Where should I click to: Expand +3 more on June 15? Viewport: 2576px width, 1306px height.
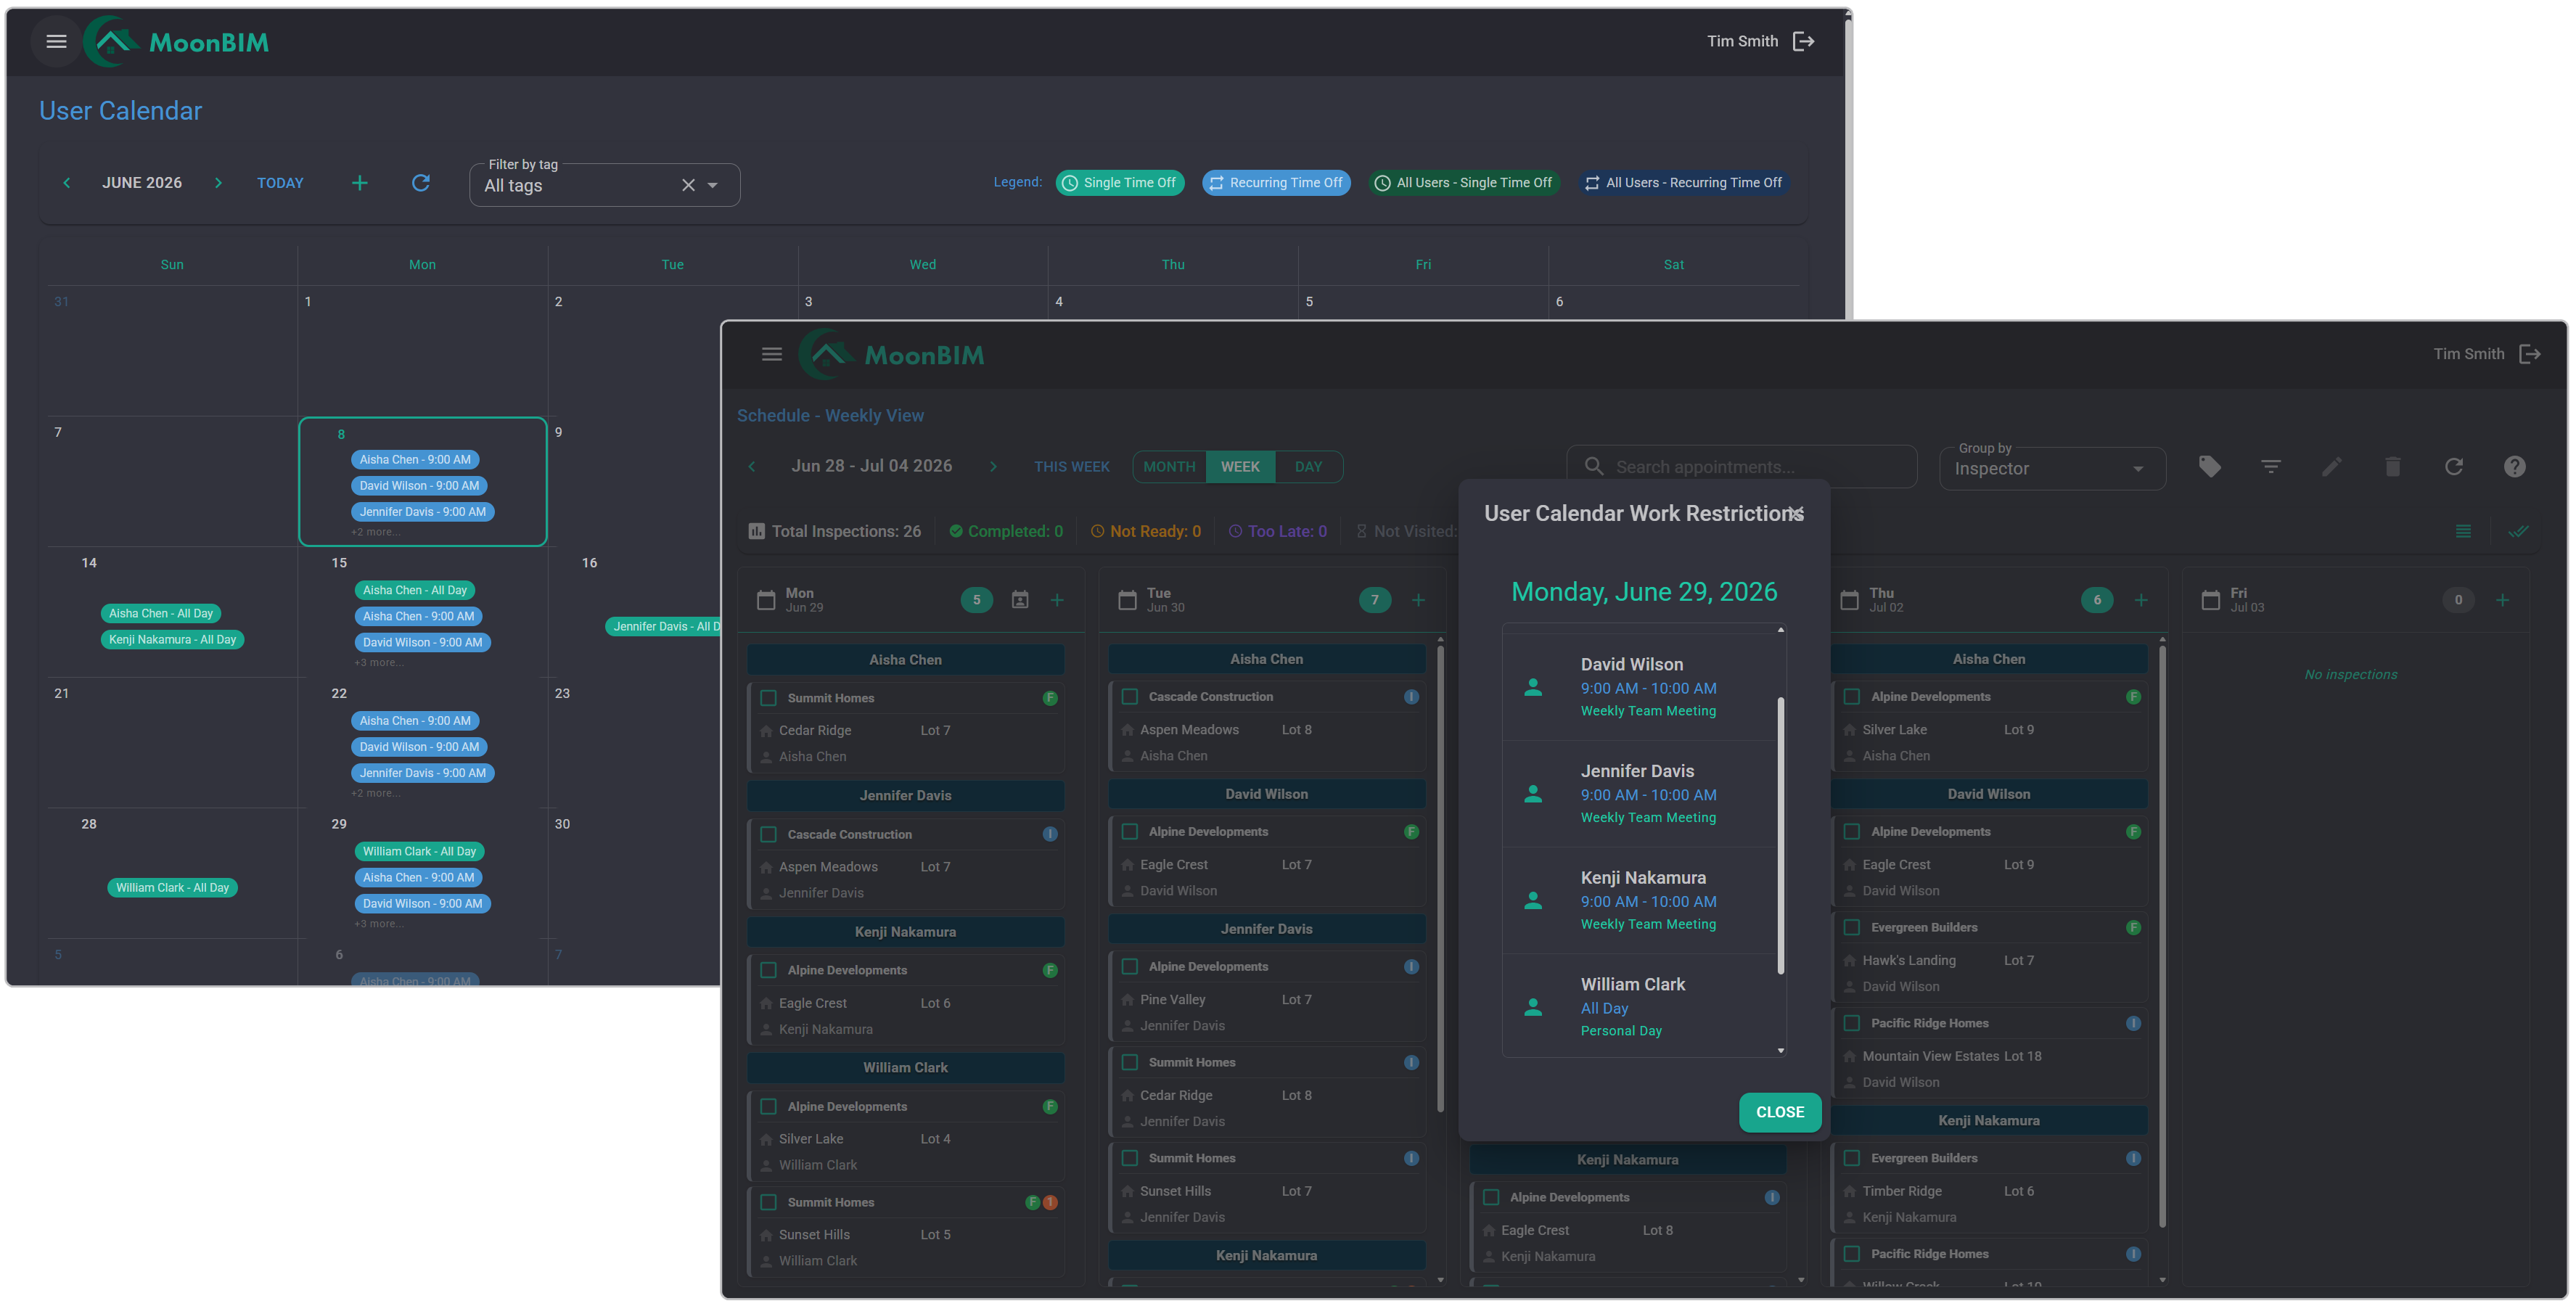point(378,663)
